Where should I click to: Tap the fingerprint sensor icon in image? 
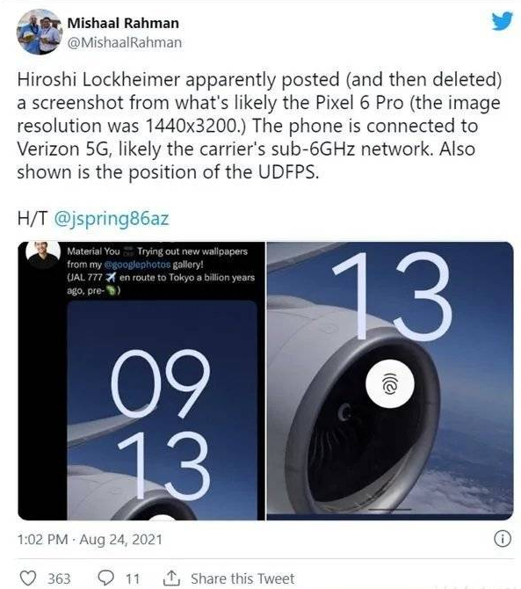(x=390, y=384)
